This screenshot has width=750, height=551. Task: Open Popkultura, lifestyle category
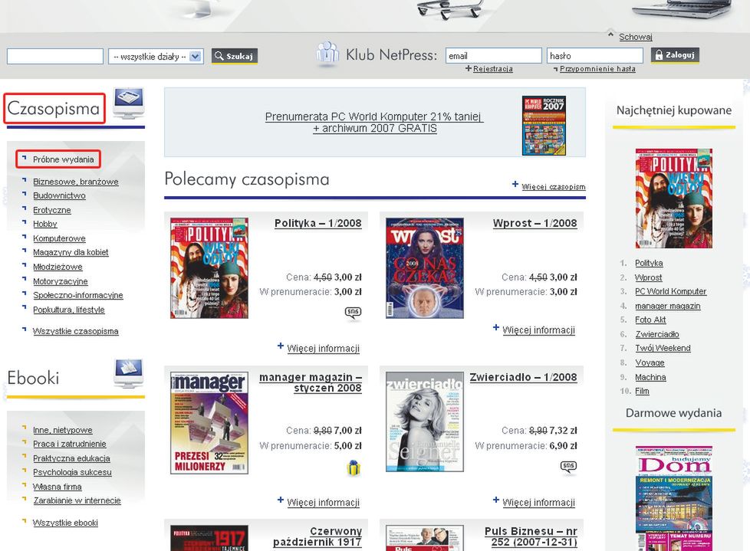69,309
